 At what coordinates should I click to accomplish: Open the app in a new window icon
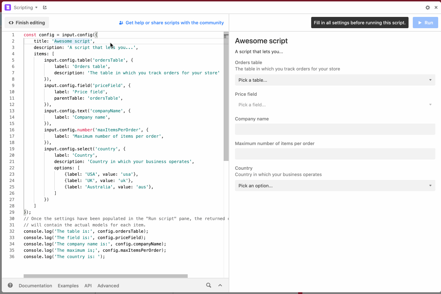point(45,7)
